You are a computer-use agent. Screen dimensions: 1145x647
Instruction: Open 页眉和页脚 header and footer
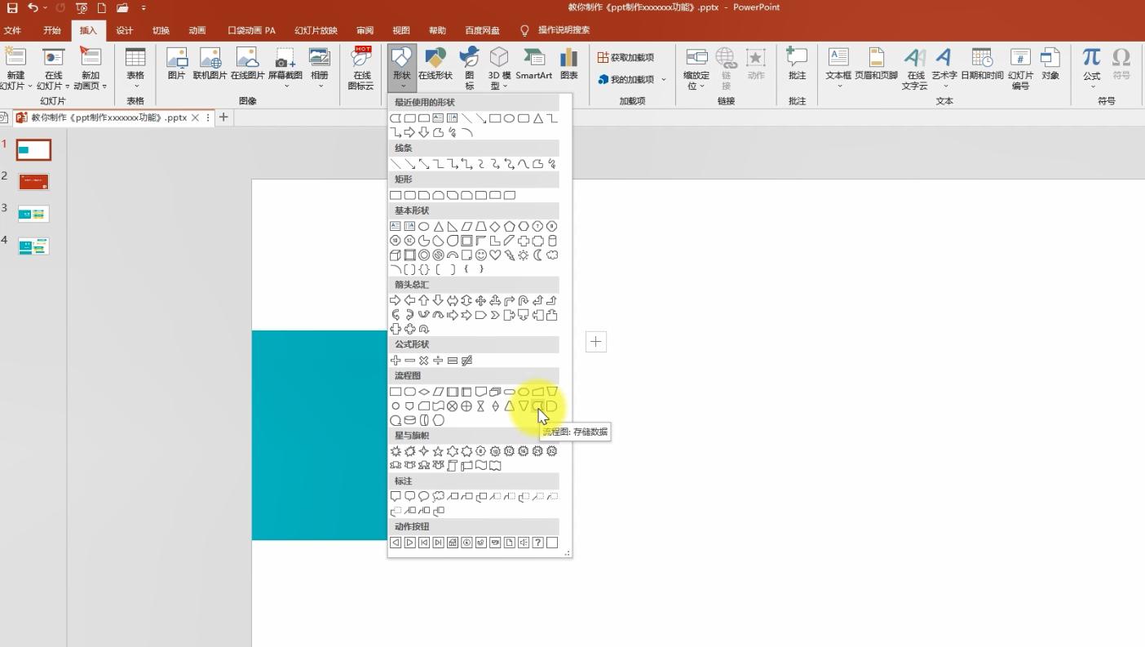[876, 64]
